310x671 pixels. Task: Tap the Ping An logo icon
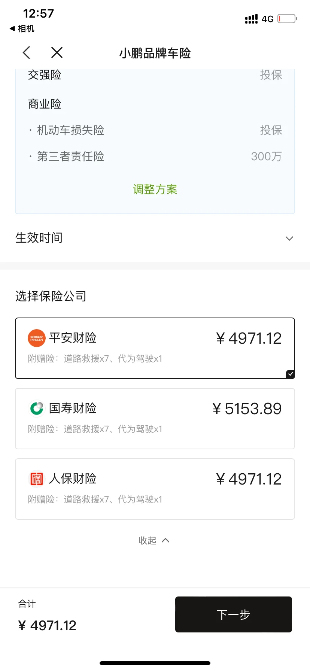(x=37, y=338)
